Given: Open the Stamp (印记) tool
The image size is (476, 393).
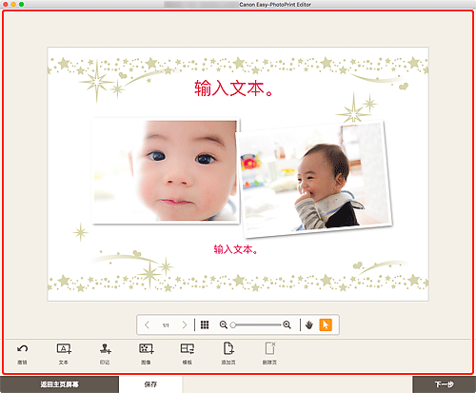Looking at the screenshot, I should (x=105, y=349).
